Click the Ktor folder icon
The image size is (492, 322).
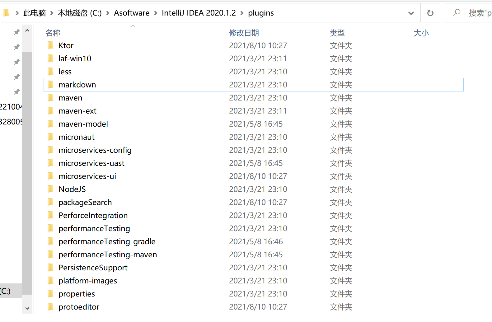[x=50, y=45]
